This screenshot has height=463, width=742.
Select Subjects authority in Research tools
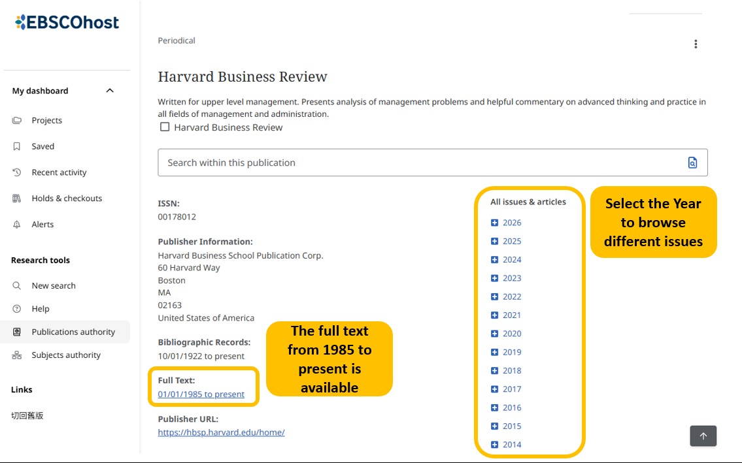pyautogui.click(x=66, y=355)
